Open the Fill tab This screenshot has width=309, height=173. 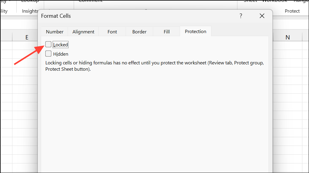[x=167, y=32]
